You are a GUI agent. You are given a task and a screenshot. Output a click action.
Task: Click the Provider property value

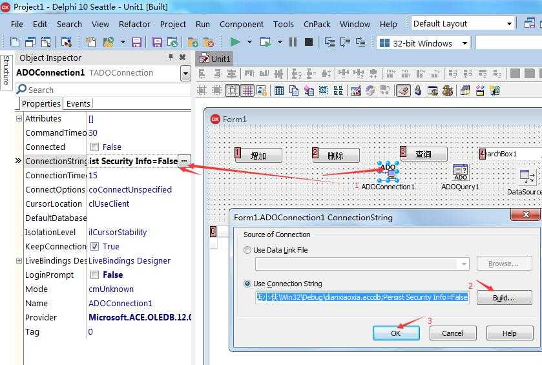coord(140,317)
